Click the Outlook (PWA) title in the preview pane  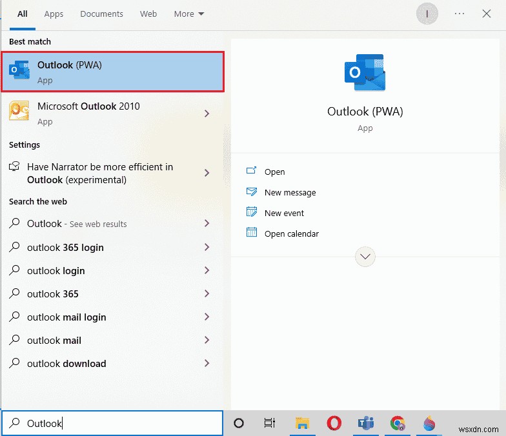point(365,112)
